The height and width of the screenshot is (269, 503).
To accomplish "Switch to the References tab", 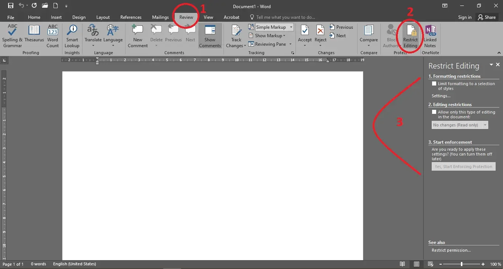I will pyautogui.click(x=131, y=17).
